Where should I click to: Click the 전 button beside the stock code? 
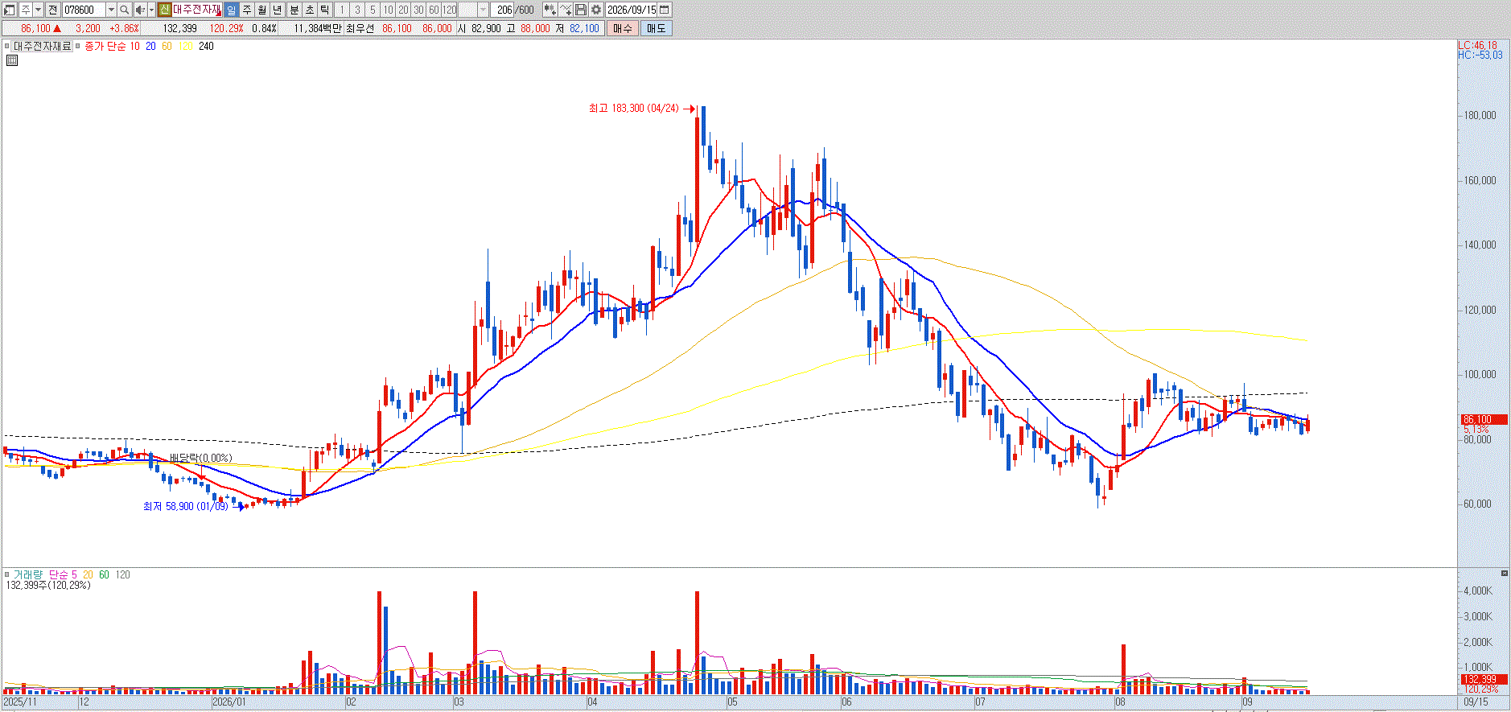click(x=52, y=10)
